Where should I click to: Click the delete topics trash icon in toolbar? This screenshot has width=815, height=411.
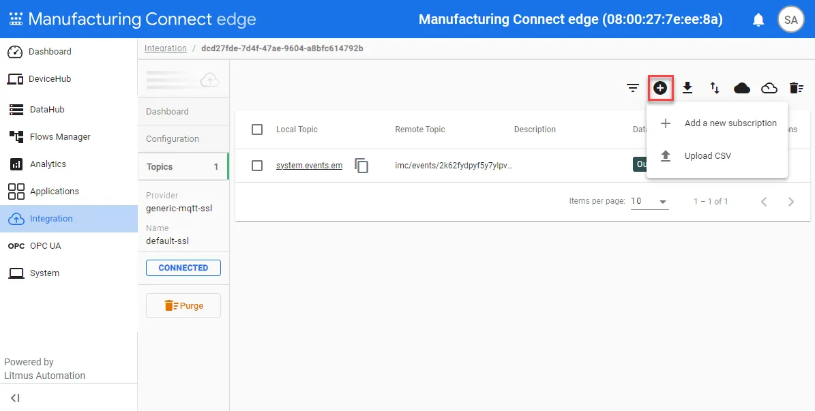pyautogui.click(x=797, y=89)
